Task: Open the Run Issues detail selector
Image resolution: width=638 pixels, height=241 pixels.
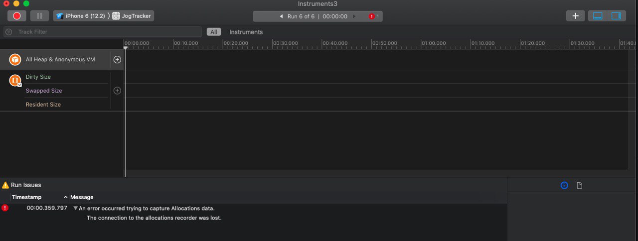Action: pyautogui.click(x=26, y=185)
